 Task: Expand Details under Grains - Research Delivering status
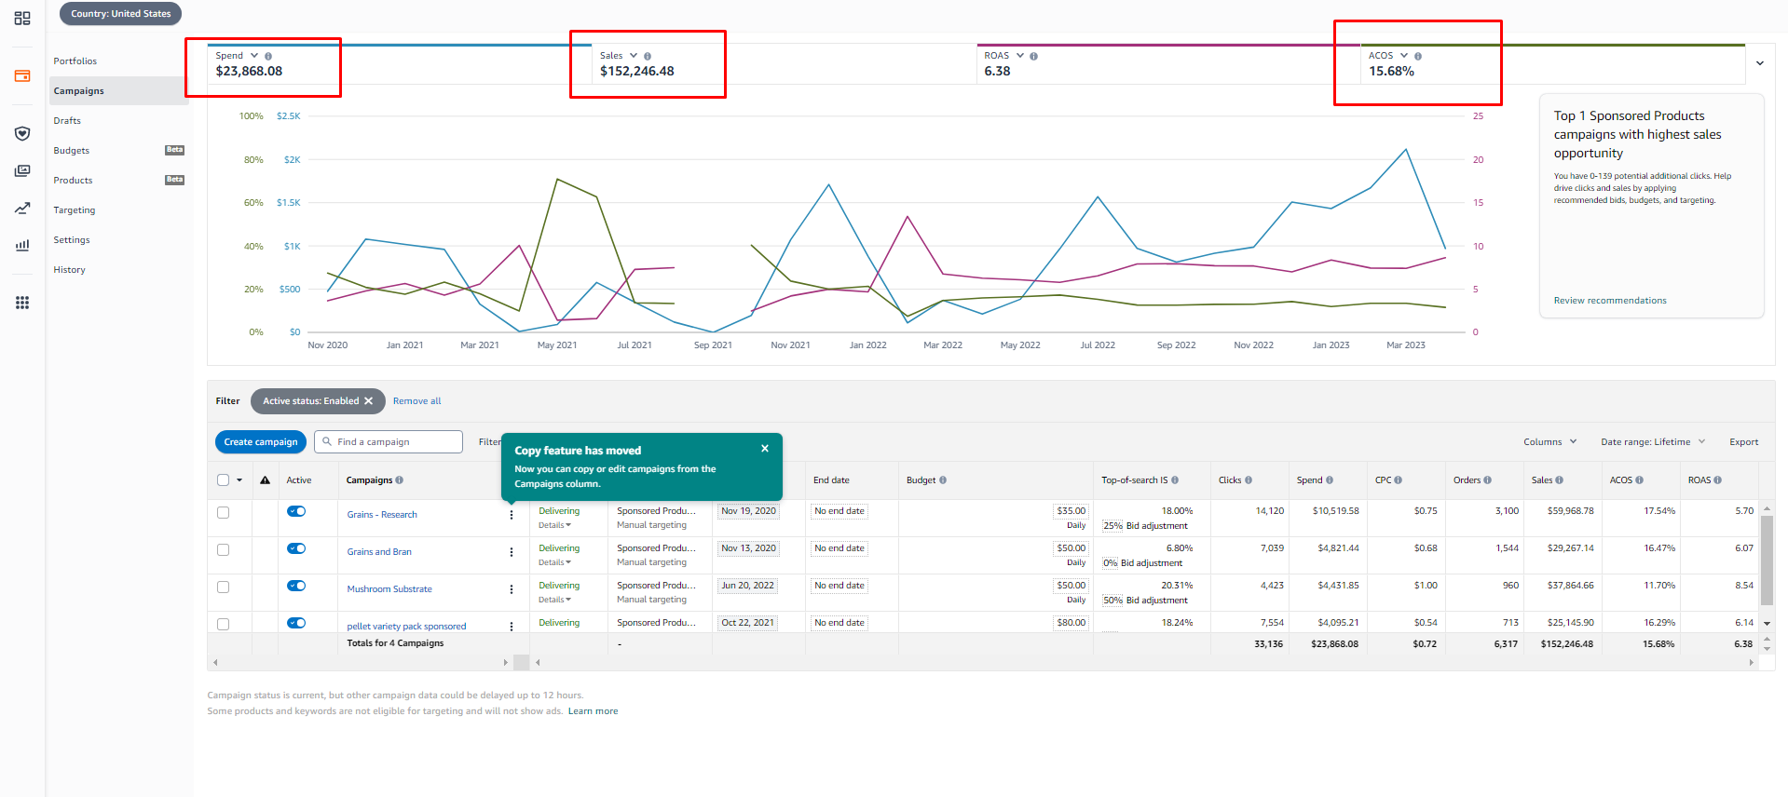point(554,525)
